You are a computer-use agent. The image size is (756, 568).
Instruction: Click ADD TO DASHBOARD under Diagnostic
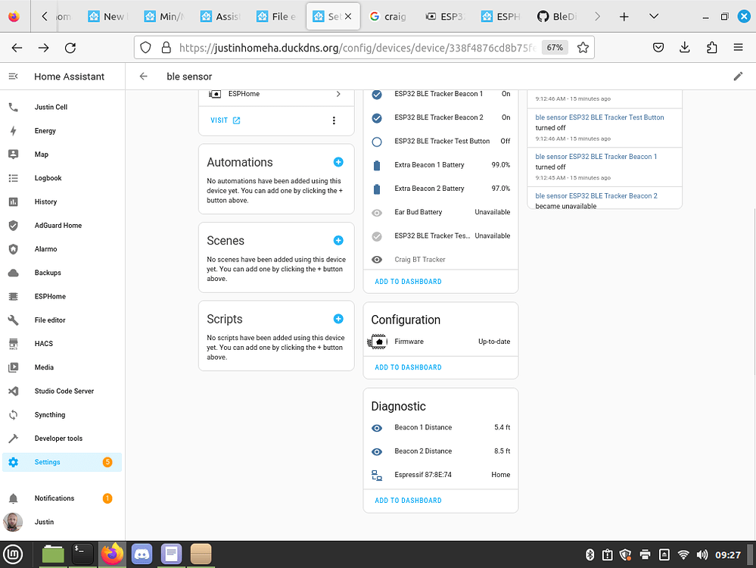pos(408,500)
